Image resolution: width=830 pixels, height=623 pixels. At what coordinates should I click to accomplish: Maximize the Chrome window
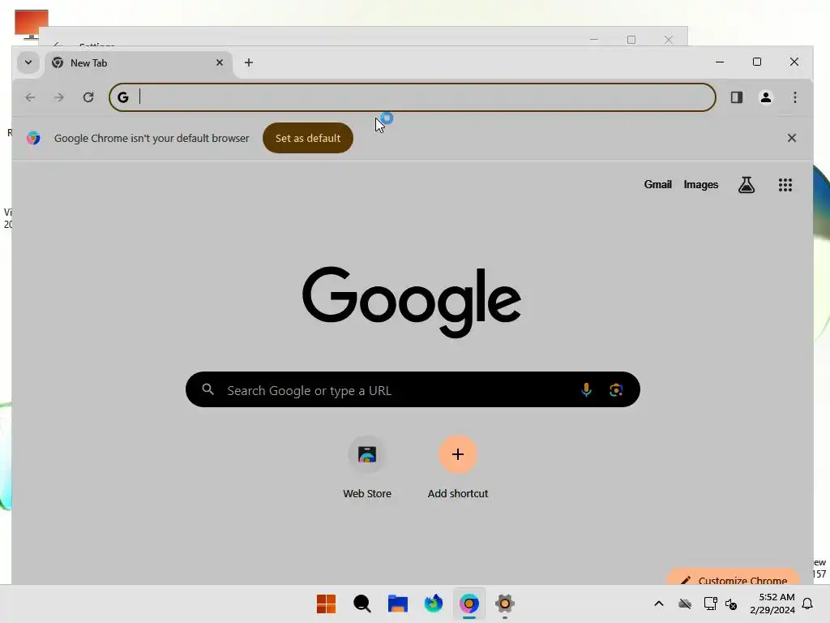pos(757,62)
